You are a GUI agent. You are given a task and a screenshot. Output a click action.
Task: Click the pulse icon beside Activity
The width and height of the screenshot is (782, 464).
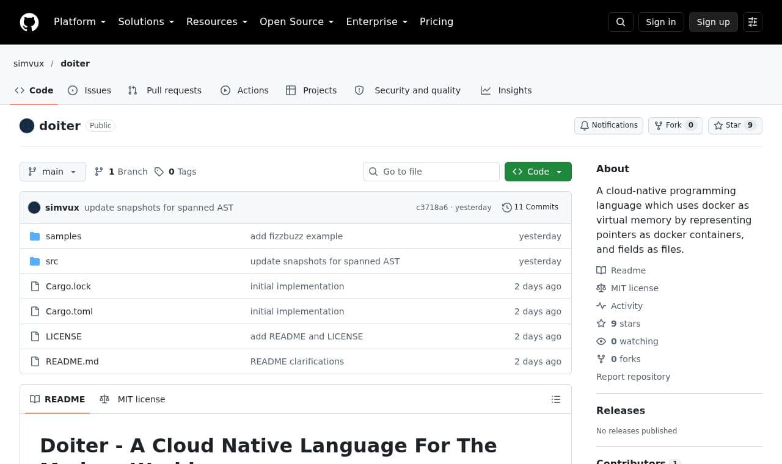click(x=601, y=306)
